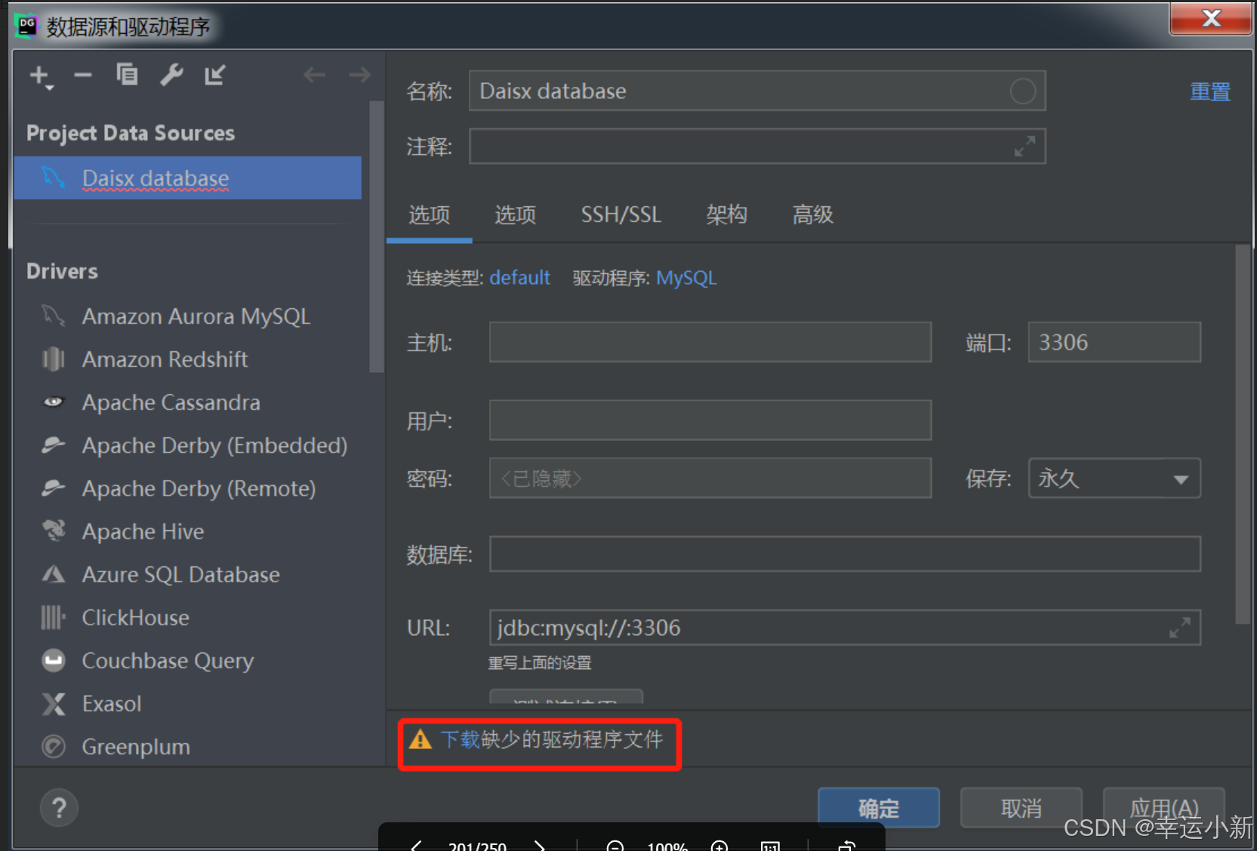This screenshot has height=851, width=1257.
Task: Click into the 密码 password field
Action: tap(710, 478)
